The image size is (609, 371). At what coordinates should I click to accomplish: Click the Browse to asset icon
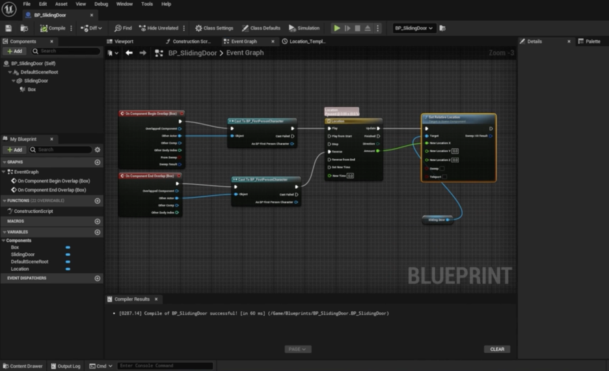pos(24,28)
